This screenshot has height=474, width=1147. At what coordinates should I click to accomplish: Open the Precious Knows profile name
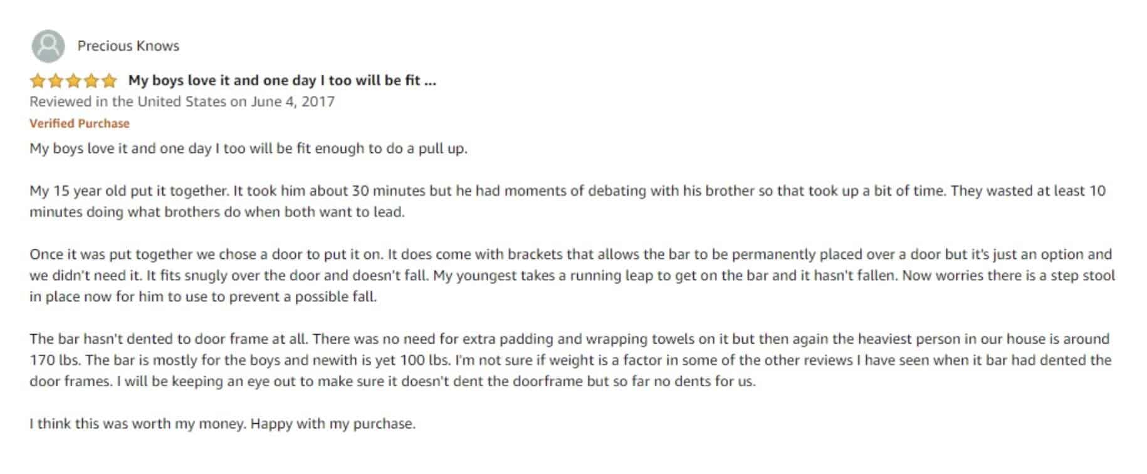click(x=128, y=46)
